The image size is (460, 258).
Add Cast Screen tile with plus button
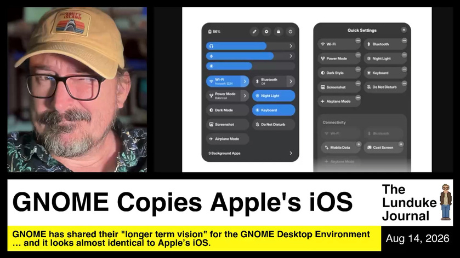[401, 144]
